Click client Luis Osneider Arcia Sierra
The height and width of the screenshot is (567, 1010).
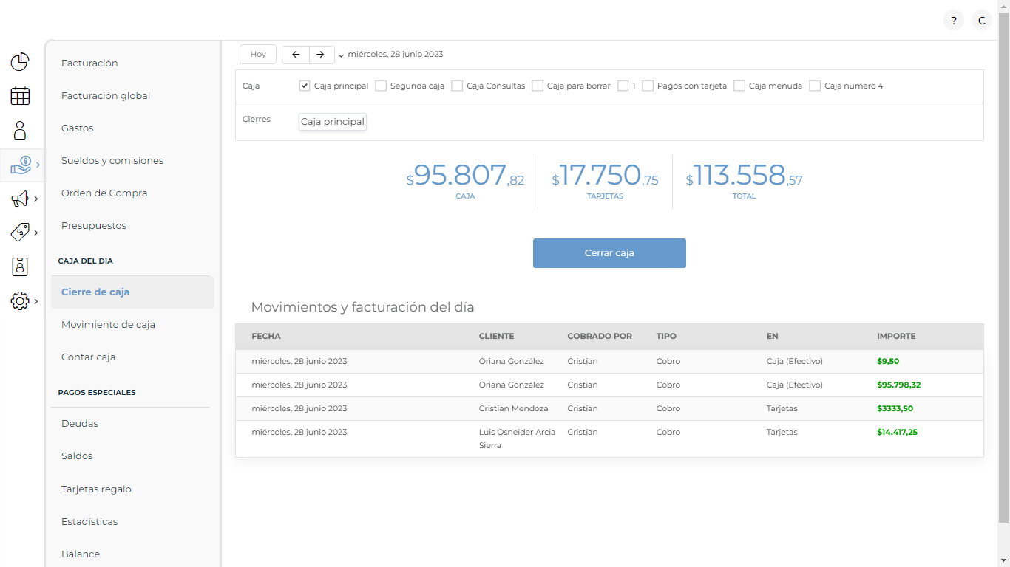point(518,439)
